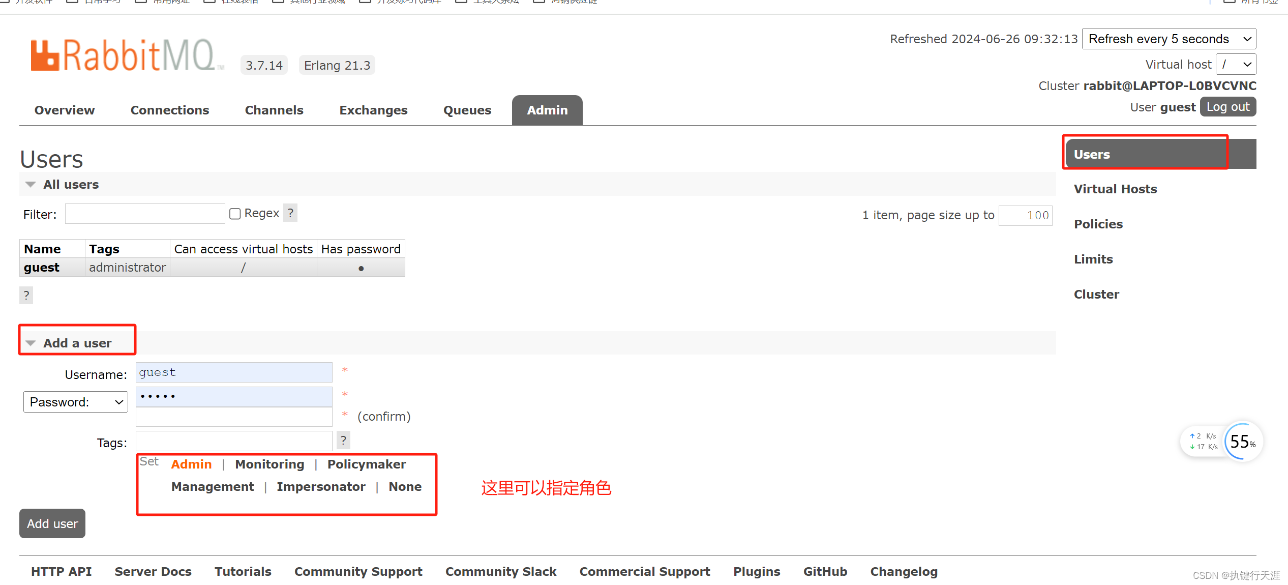
Task: Set the Monitoring tag
Action: (269, 464)
